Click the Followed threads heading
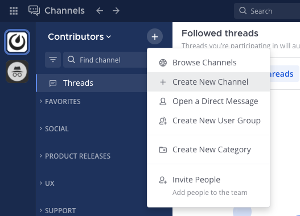Image resolution: width=300 pixels, height=216 pixels. pos(220,34)
